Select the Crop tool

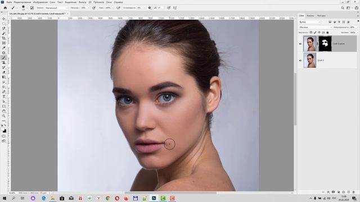click(x=4, y=38)
